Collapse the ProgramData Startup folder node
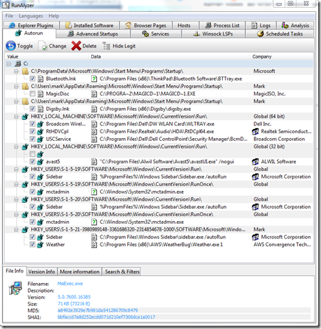 tap(16, 71)
